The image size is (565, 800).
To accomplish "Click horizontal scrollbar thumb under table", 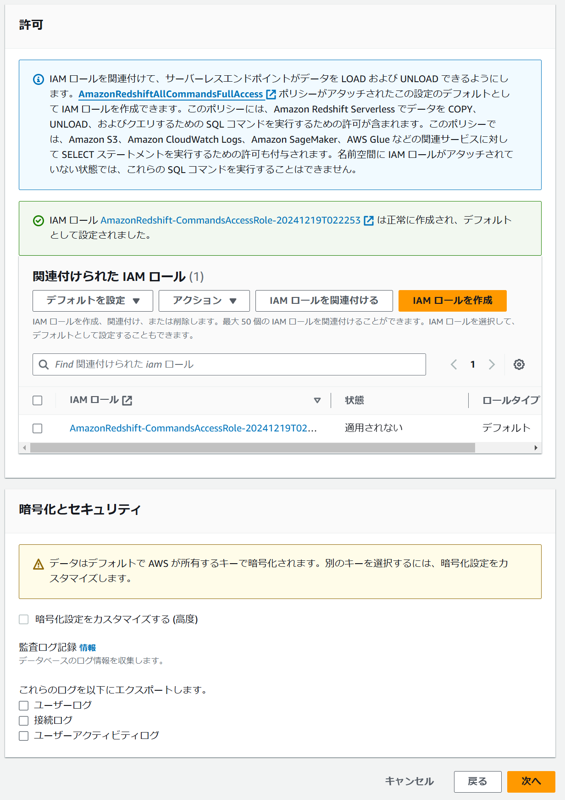I will click(253, 448).
